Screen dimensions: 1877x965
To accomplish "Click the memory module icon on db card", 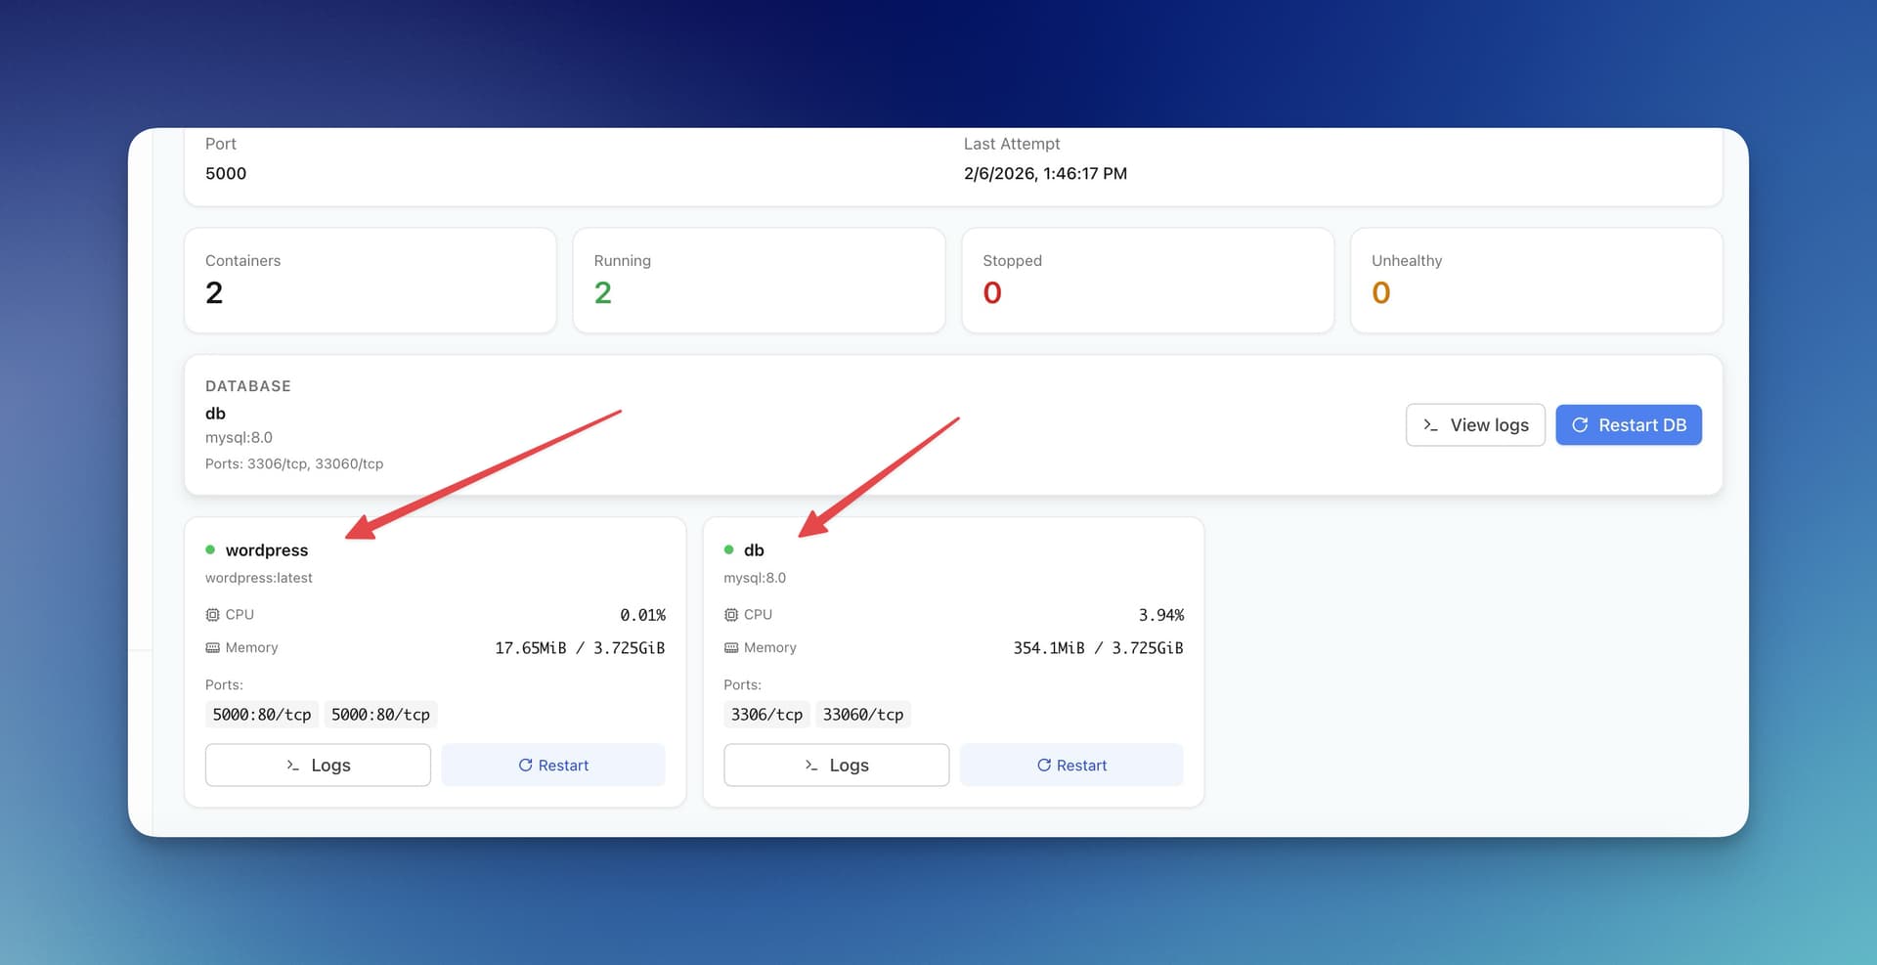I will [x=730, y=647].
